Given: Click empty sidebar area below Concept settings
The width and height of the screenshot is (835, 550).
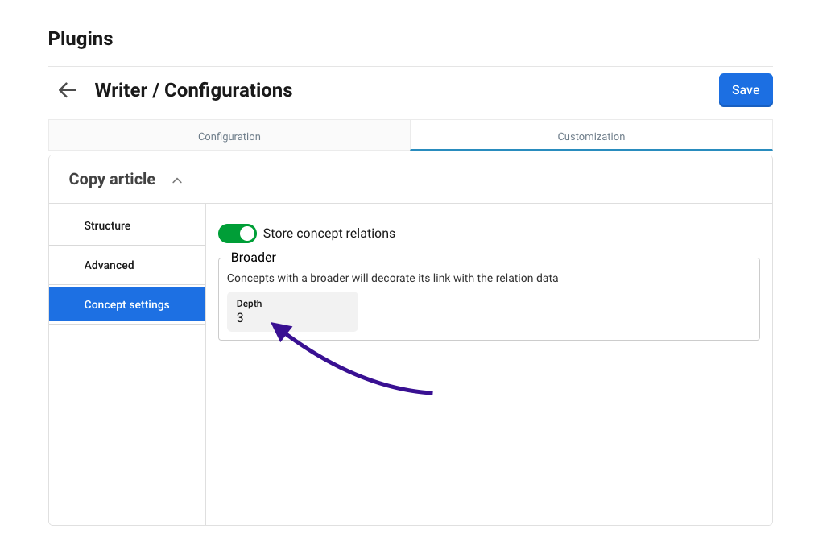Looking at the screenshot, I should coord(127,419).
